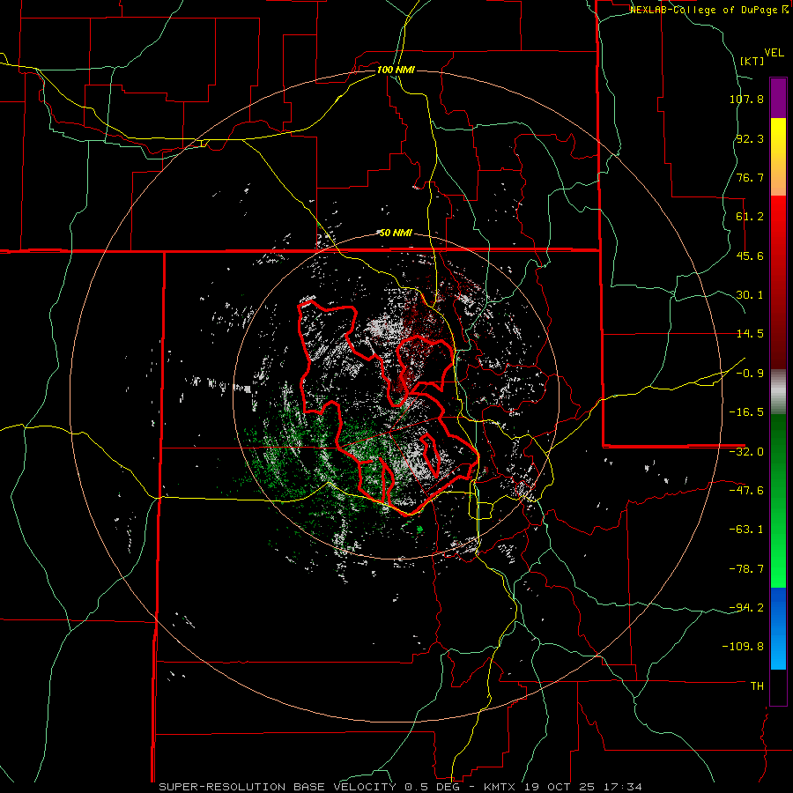Click the "-109.8" scale value
This screenshot has width=793, height=793.
click(743, 647)
